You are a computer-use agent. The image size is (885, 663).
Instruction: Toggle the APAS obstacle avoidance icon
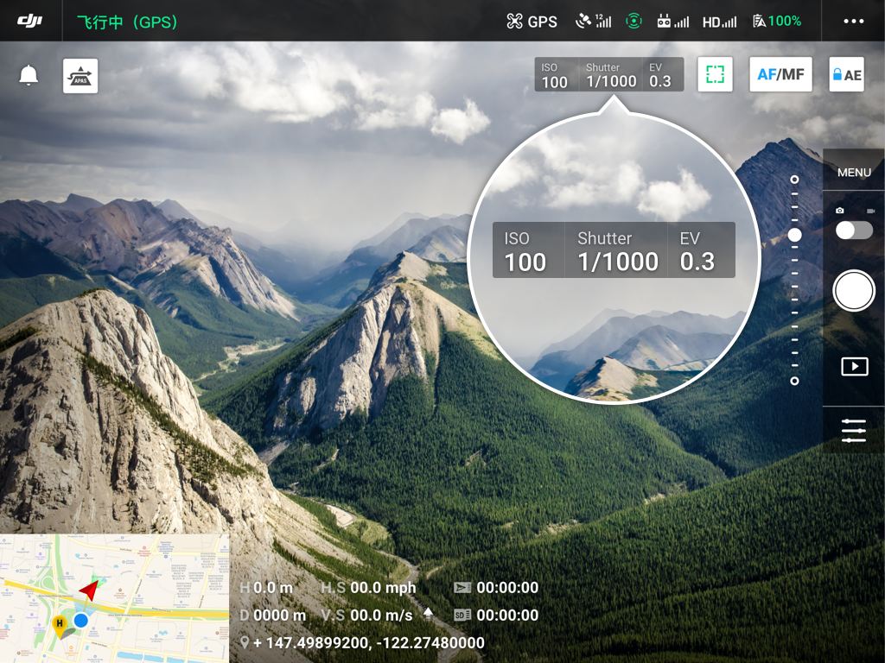80,76
